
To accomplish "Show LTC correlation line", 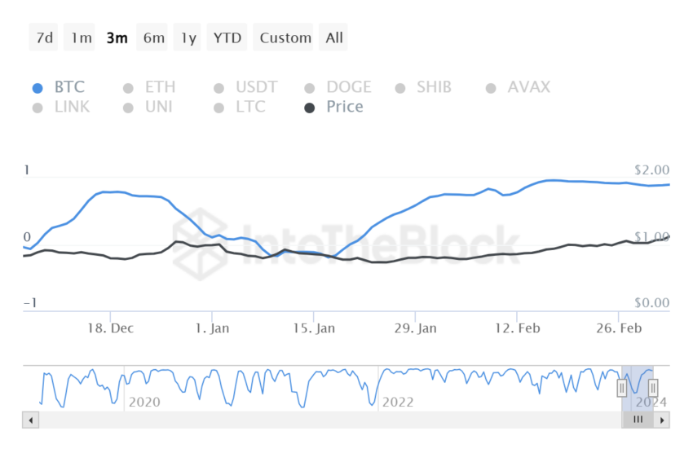I will pyautogui.click(x=240, y=108).
